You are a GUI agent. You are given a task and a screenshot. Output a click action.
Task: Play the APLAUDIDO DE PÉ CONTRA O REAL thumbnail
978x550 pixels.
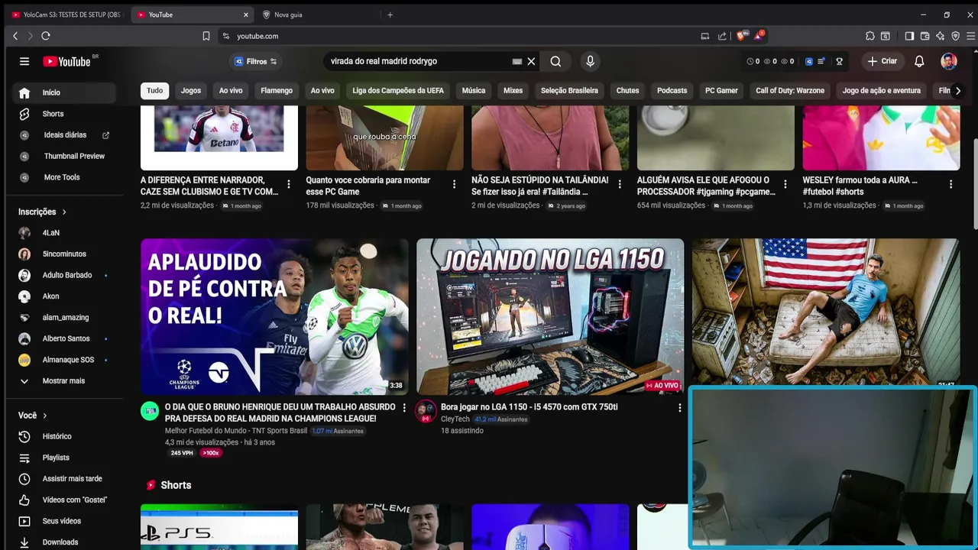point(274,316)
